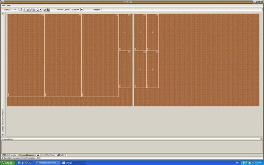Click the blue arrow icon below Sheets label
264x165 pixels.
pyautogui.click(x=3, y=134)
